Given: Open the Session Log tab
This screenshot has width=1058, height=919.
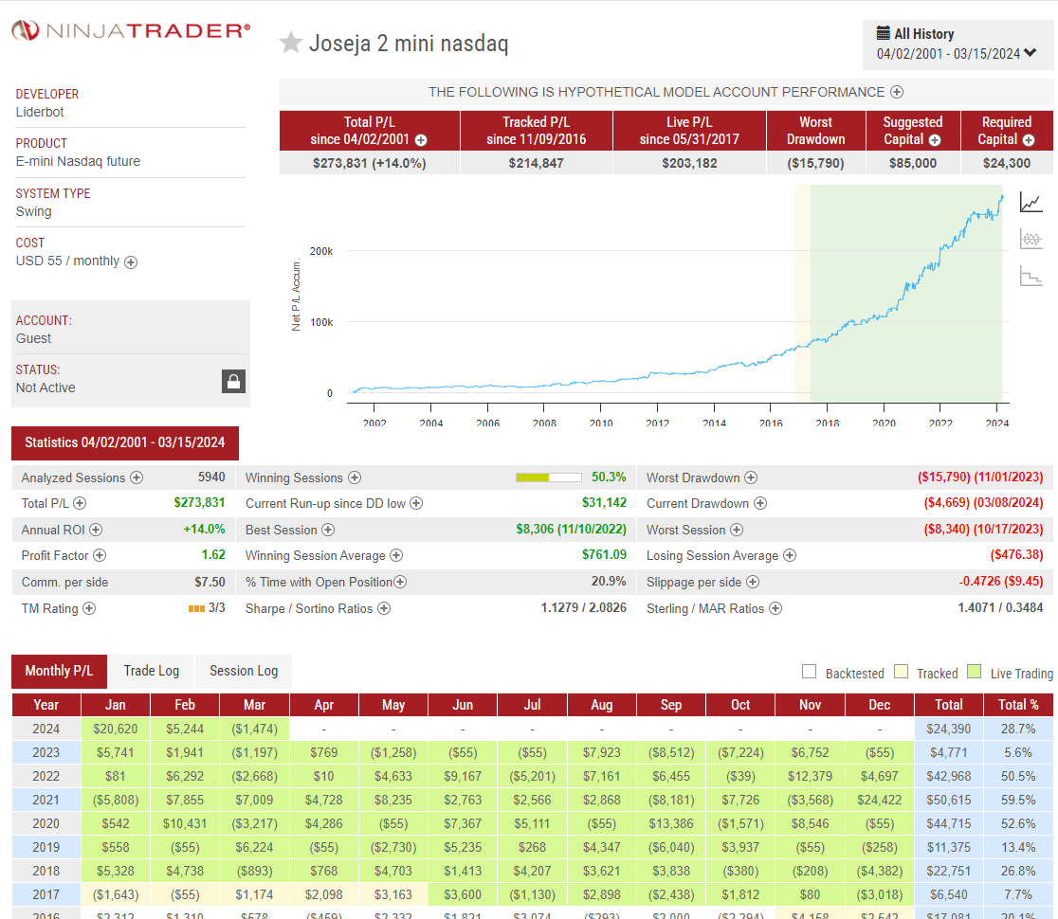Looking at the screenshot, I should (x=244, y=671).
